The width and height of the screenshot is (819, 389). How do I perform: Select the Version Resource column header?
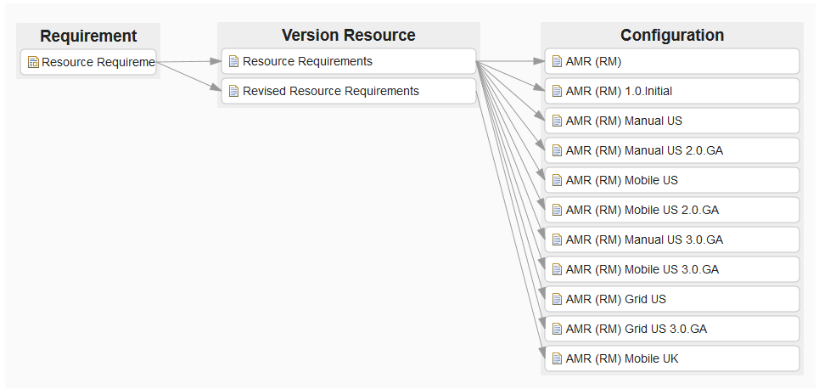pos(348,36)
